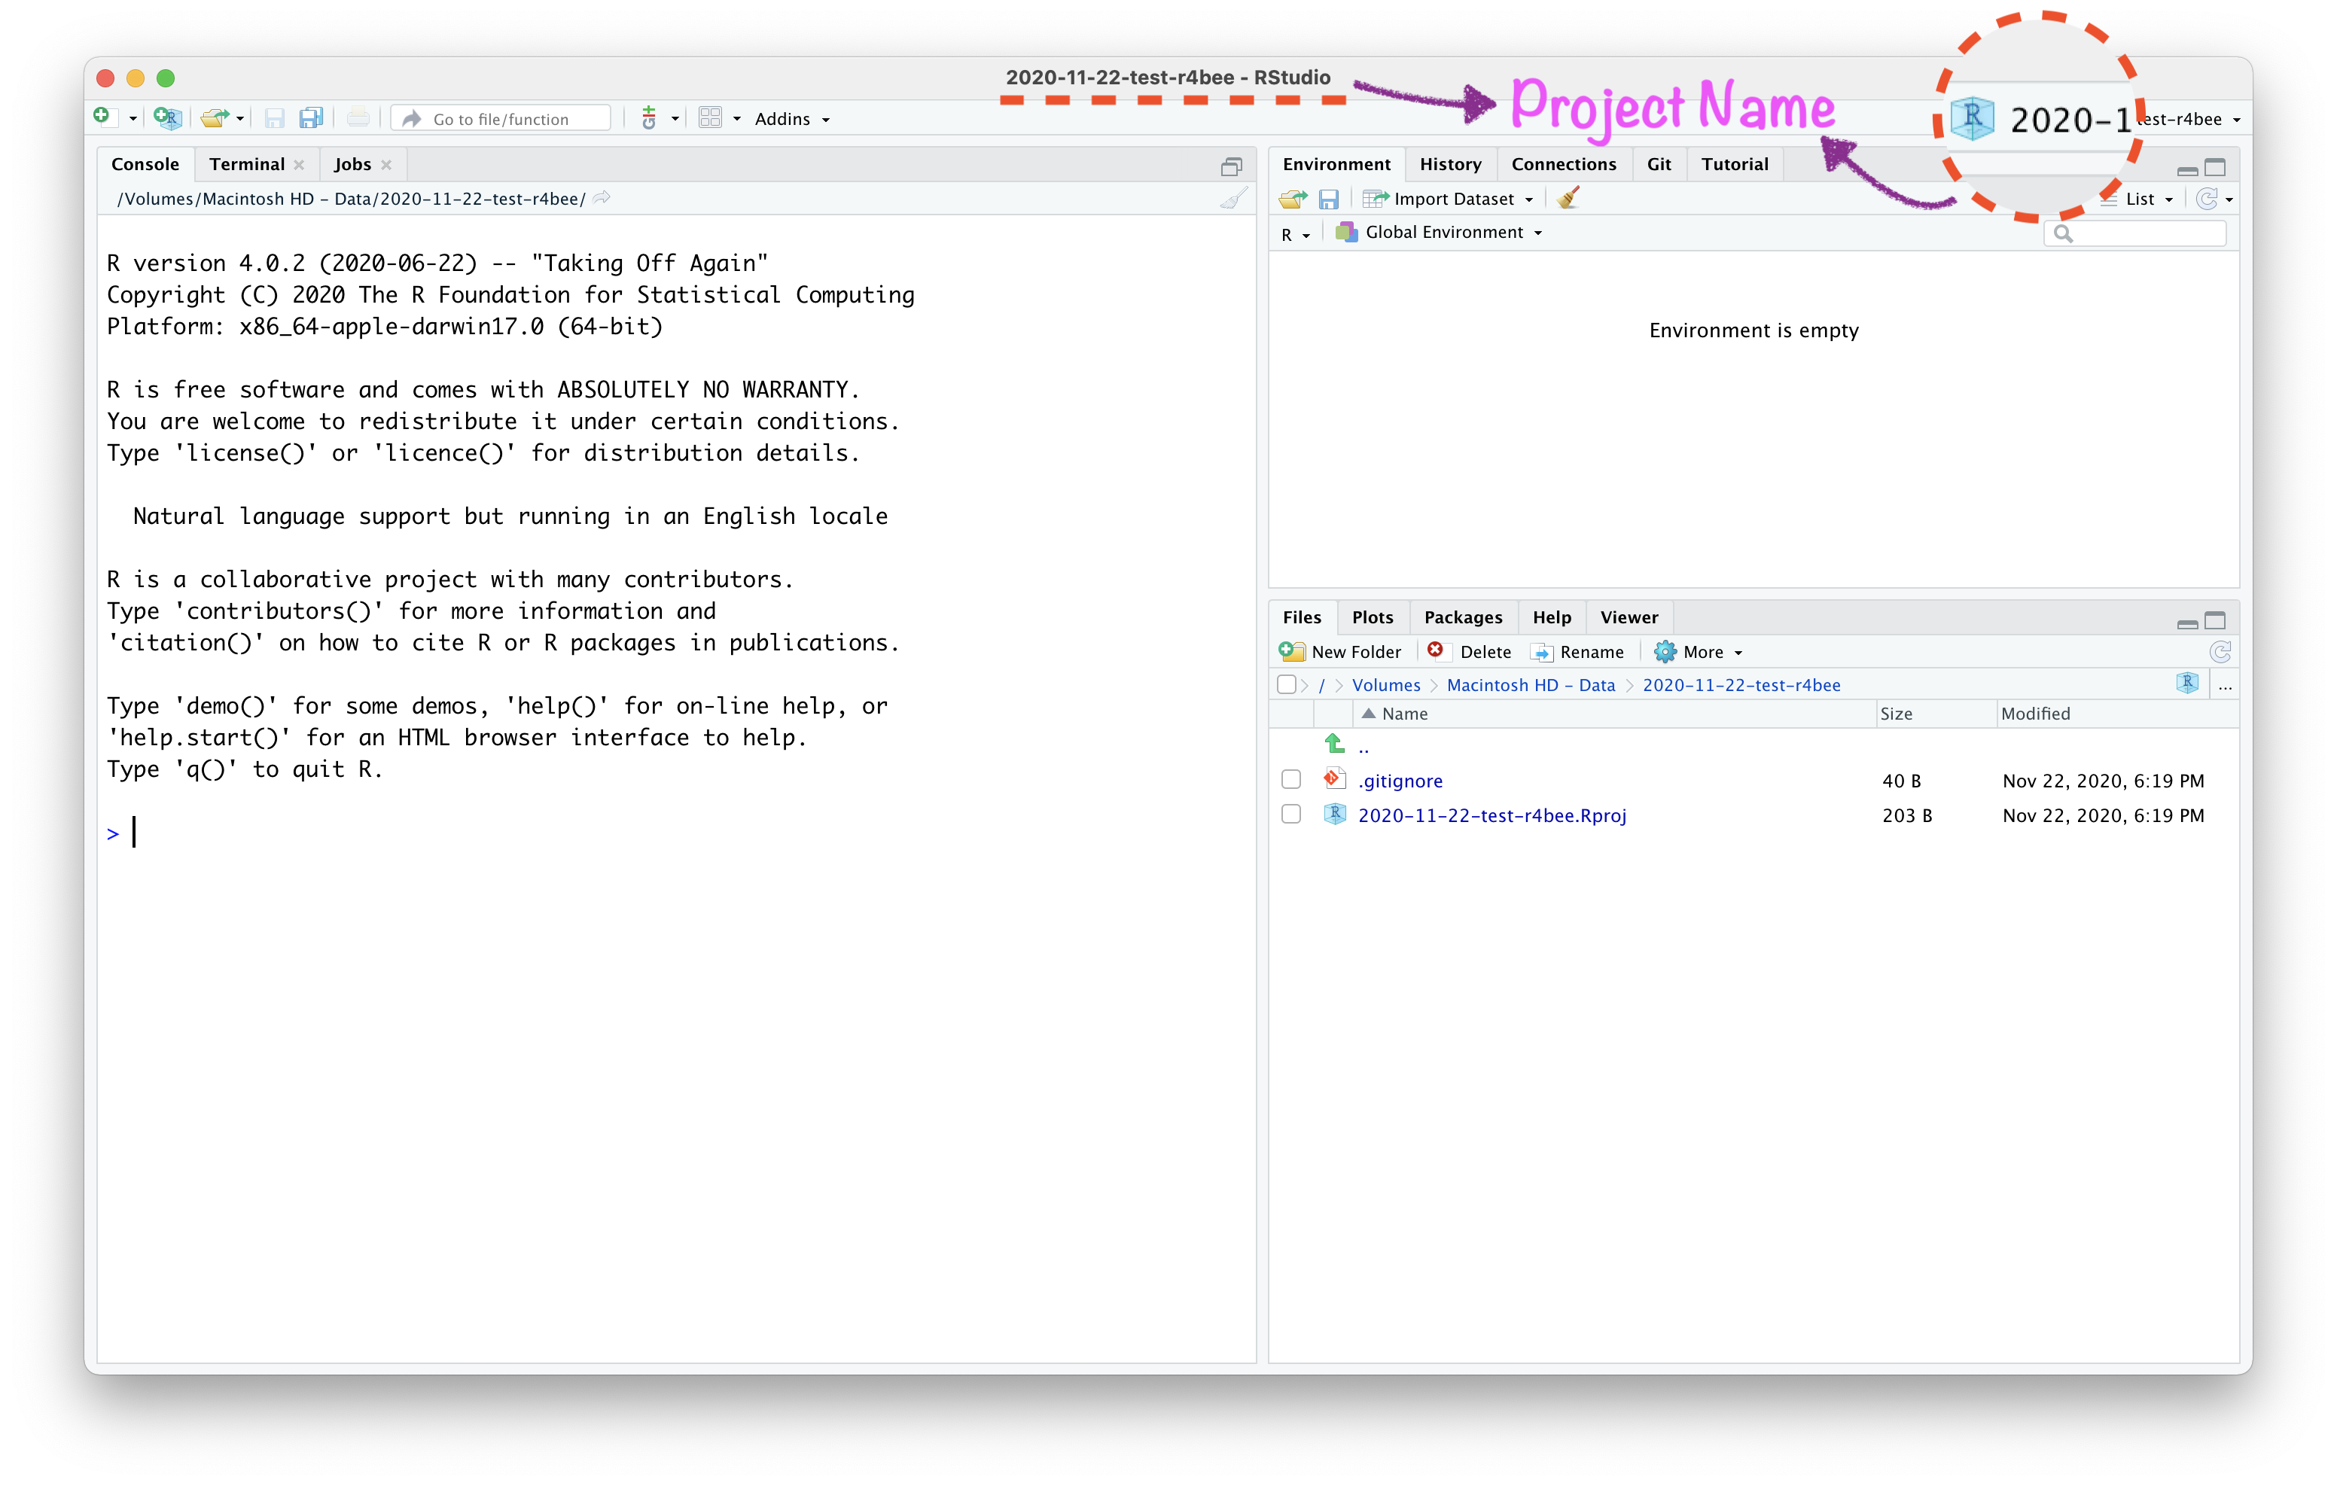
Task: Click the Rename button in Files pane
Action: [1578, 652]
